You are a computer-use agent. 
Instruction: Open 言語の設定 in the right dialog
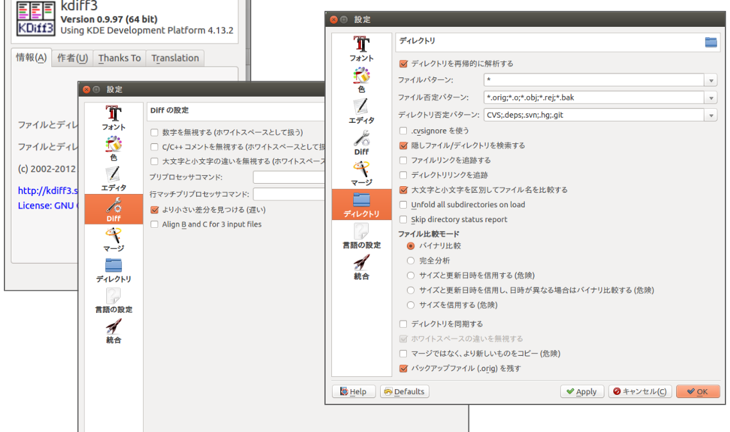361,235
